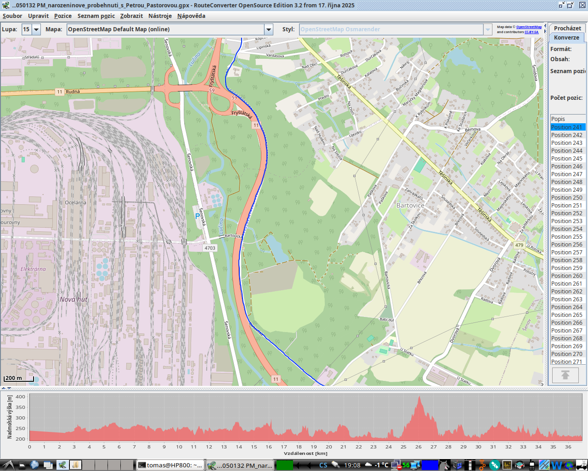Open the CC-BY-SA license link
Viewport: 588px width, 471px height.
point(531,32)
